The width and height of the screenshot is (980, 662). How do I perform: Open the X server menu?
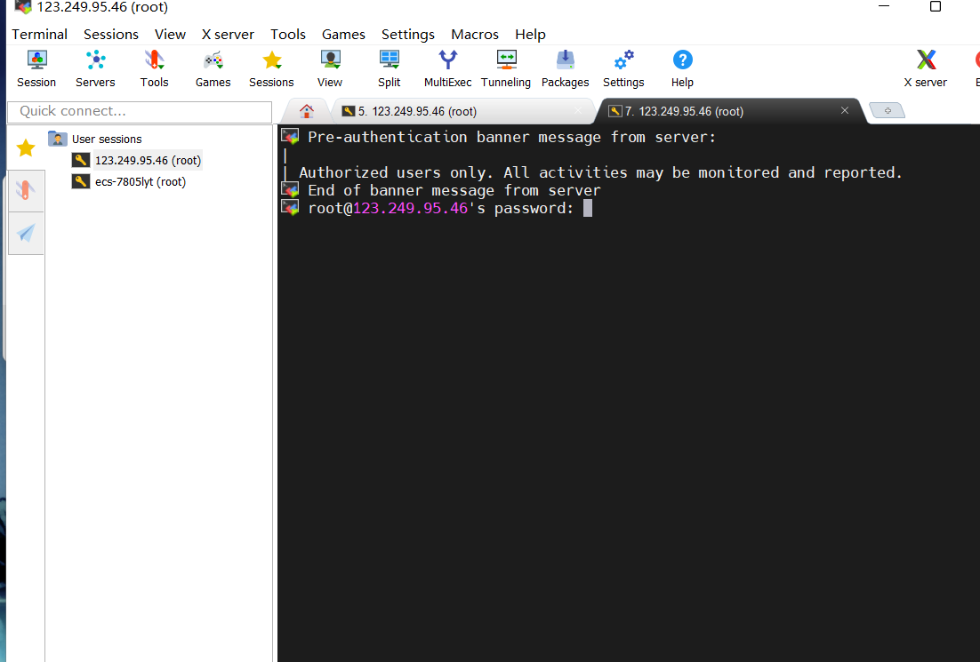tap(228, 35)
